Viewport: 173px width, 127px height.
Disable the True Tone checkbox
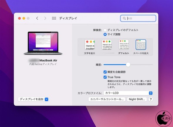105,77
